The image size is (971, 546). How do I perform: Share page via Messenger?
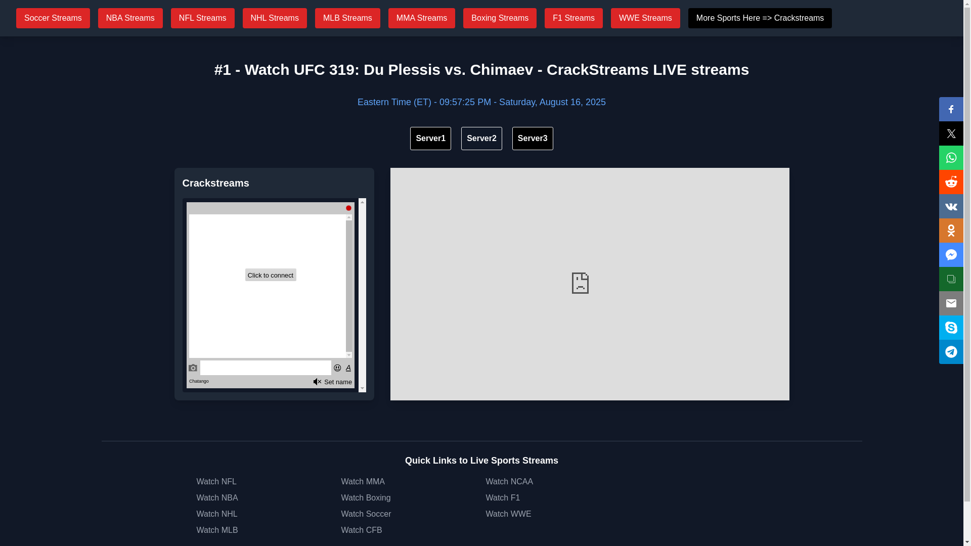click(951, 255)
